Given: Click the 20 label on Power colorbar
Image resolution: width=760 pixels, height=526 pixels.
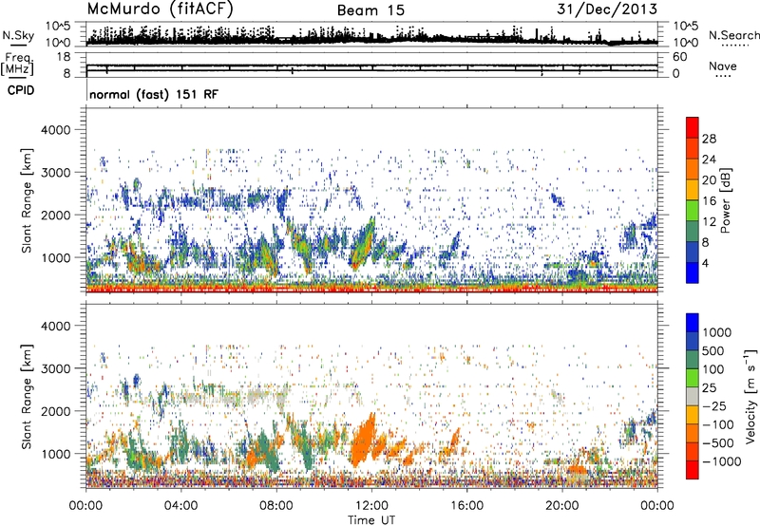Looking at the screenshot, I should pyautogui.click(x=709, y=180).
